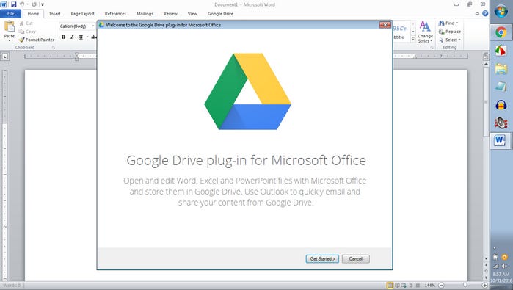The width and height of the screenshot is (513, 290).
Task: Click Find in the Editing group
Action: tap(447, 23)
